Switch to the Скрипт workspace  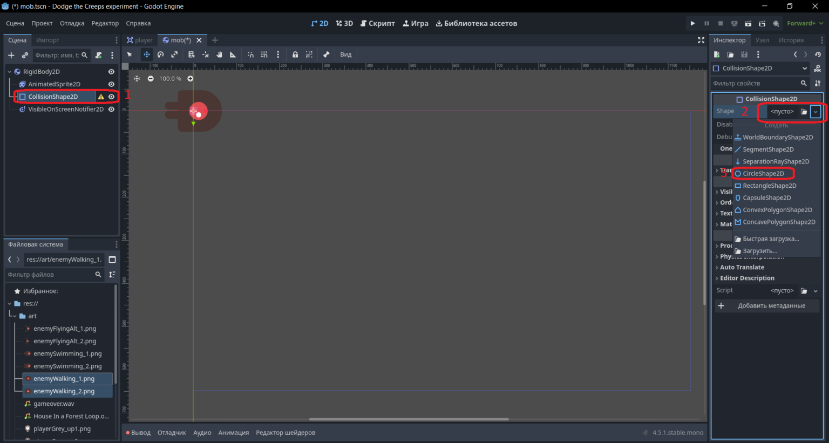377,23
